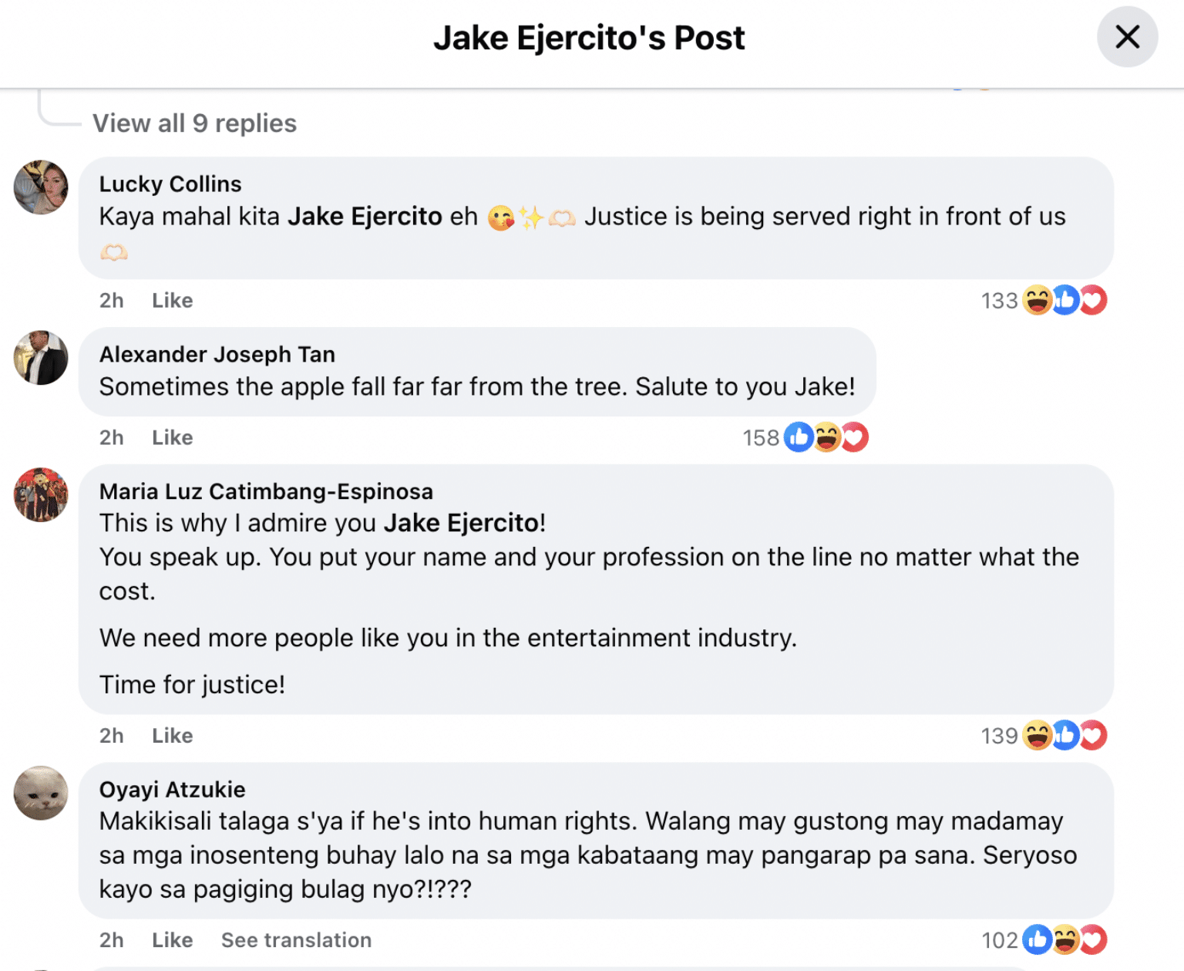Image resolution: width=1184 pixels, height=971 pixels.
Task: Click the haha reaction icon on Lucky Collins' comment
Action: click(1038, 300)
